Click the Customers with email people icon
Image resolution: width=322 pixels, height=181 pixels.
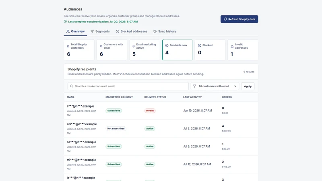point(101,46)
